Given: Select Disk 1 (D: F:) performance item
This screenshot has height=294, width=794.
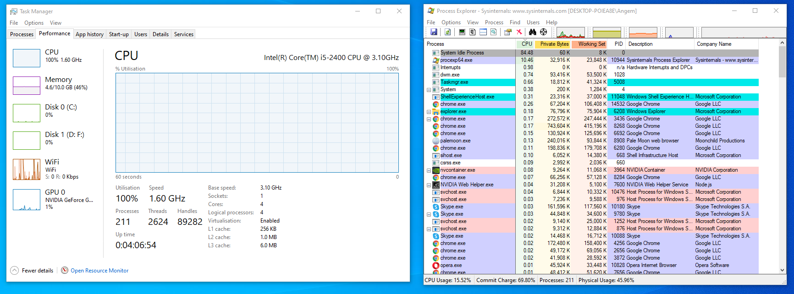Looking at the screenshot, I should pos(55,140).
